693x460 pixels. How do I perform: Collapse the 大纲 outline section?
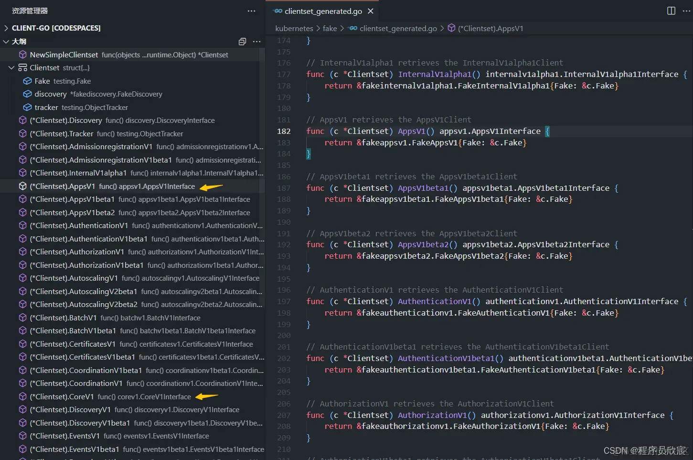pos(6,42)
